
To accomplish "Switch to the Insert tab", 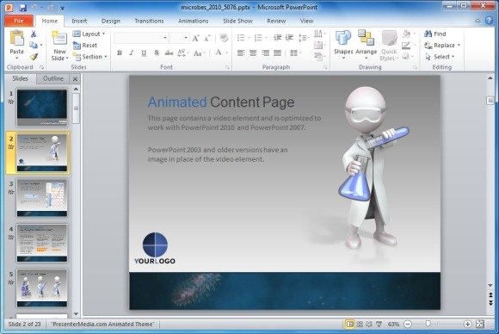I will [79, 21].
